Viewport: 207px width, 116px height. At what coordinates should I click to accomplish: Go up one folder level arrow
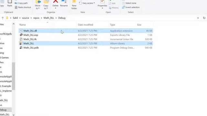[x=3, y=18]
